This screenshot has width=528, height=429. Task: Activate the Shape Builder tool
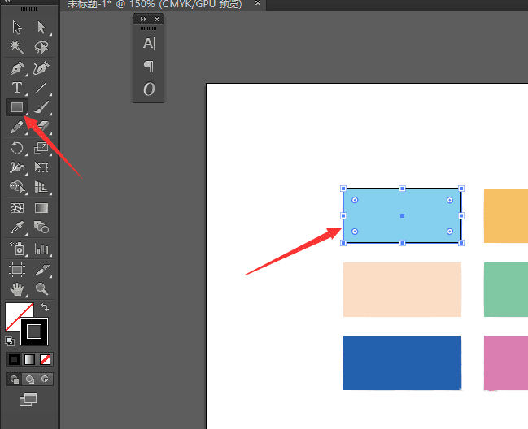point(18,187)
